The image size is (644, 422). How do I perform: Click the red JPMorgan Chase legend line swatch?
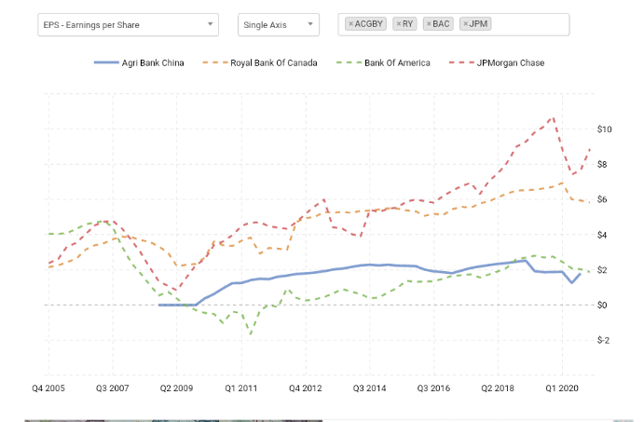tap(460, 63)
